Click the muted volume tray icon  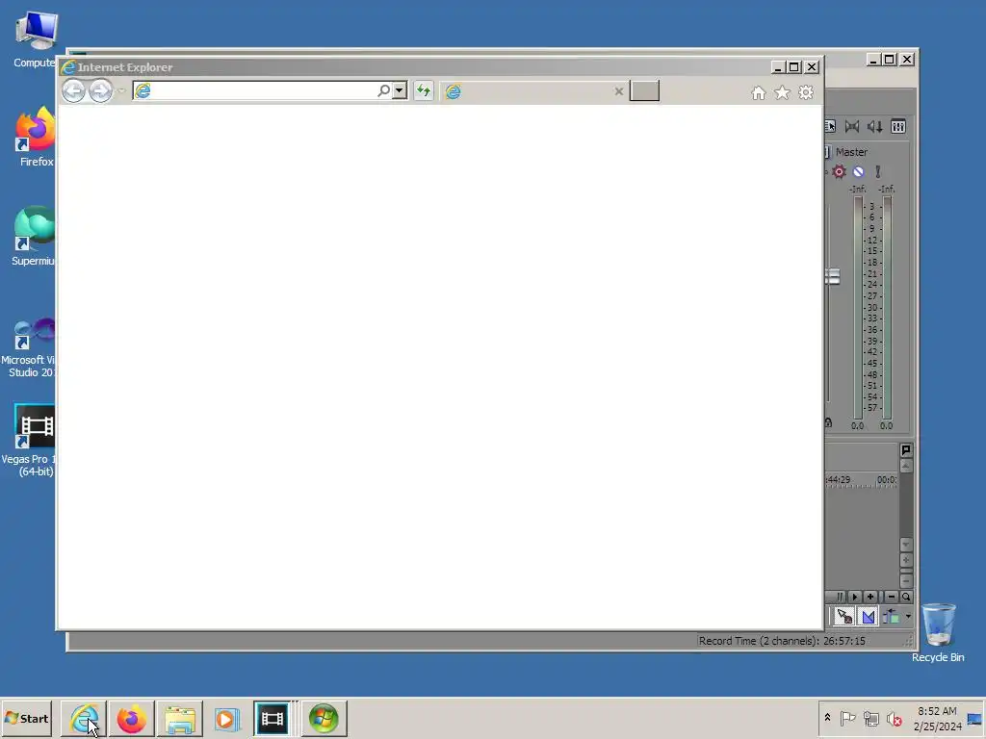(x=894, y=718)
